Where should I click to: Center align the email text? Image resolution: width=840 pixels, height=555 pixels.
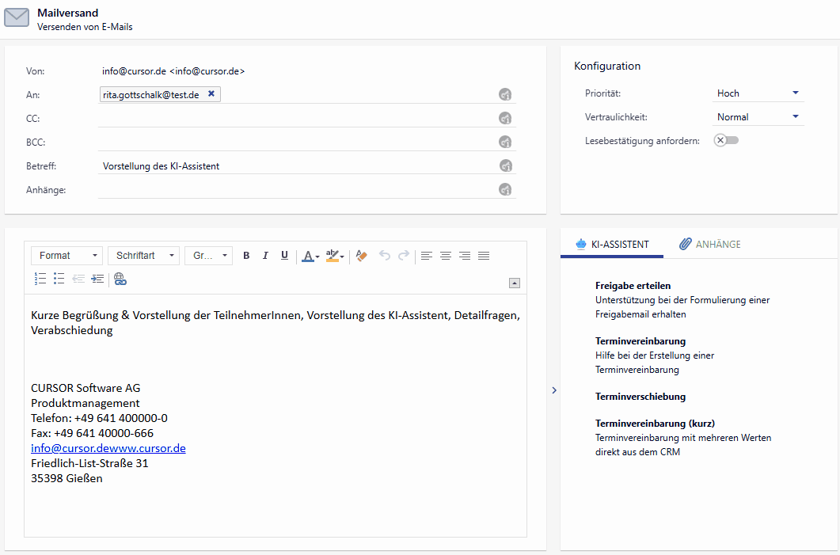point(446,256)
